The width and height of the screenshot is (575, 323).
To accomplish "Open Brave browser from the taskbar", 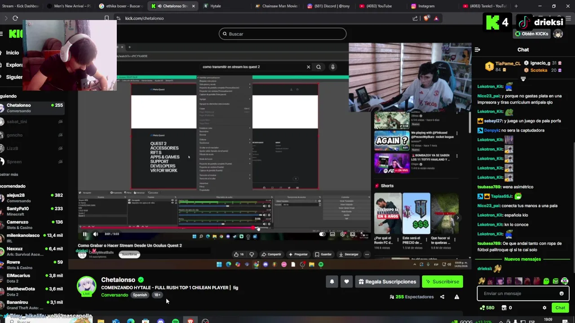I will pyautogui.click(x=190, y=321).
